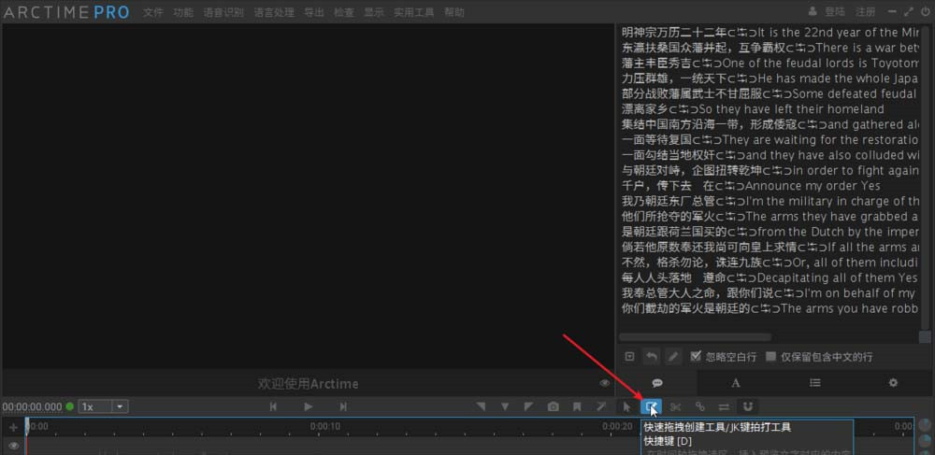This screenshot has height=455, width=935.
Task: Add a track with the plus icon
Action: (x=14, y=428)
